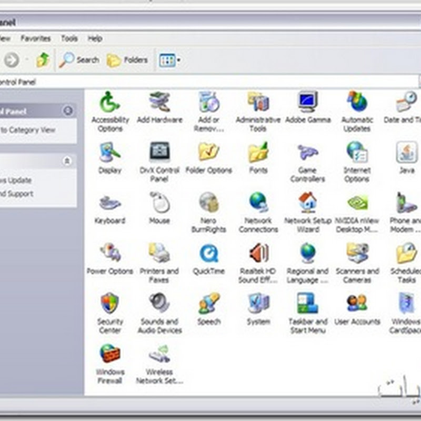Launch the Add Hardware wizard
Viewport: 421px width, 421px height.
tap(159, 107)
